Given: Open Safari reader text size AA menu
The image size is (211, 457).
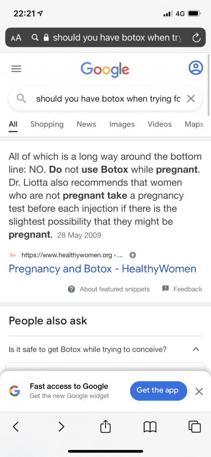Looking at the screenshot, I should (x=16, y=38).
